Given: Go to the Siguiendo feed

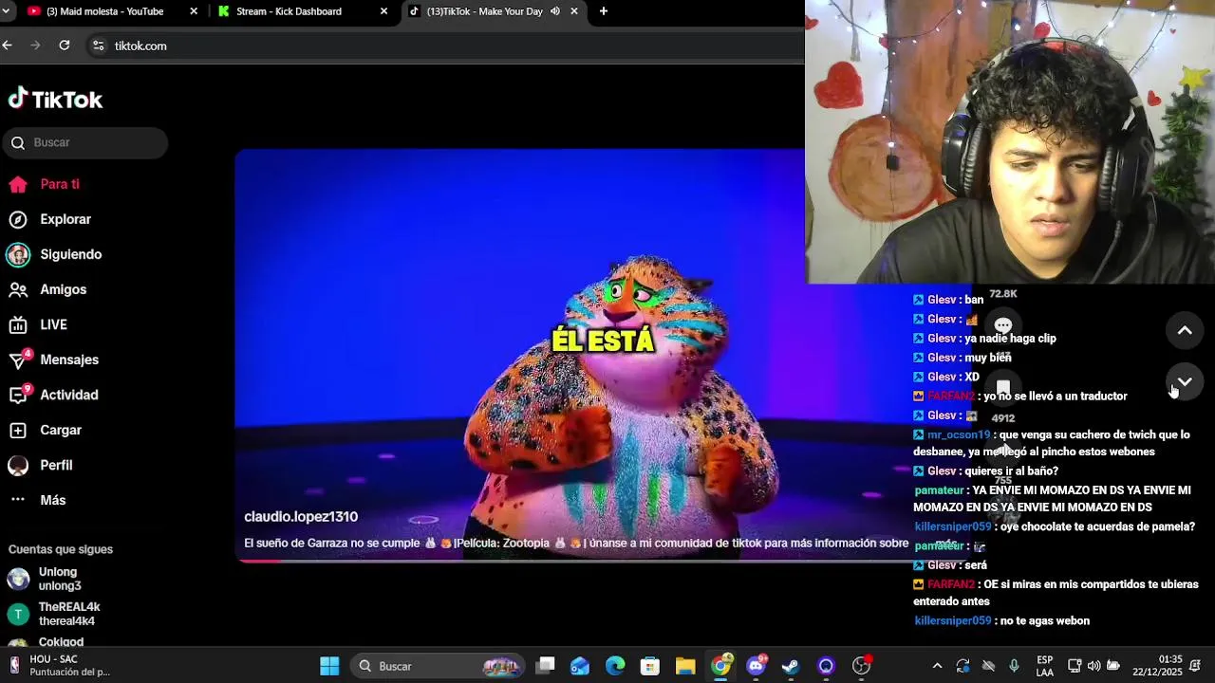Looking at the screenshot, I should coord(55,254).
